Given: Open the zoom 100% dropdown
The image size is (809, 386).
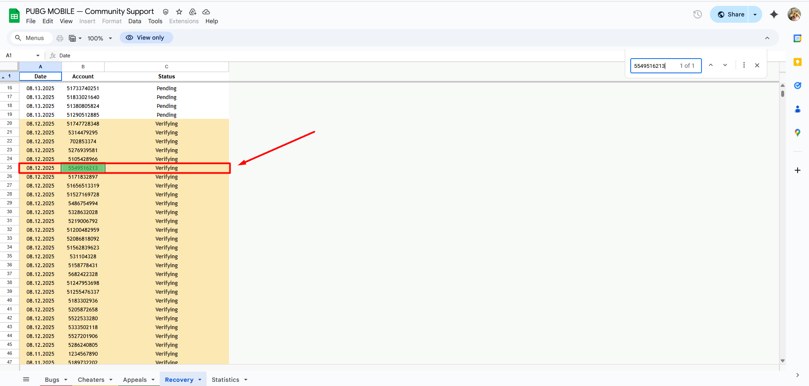Looking at the screenshot, I should coord(100,38).
